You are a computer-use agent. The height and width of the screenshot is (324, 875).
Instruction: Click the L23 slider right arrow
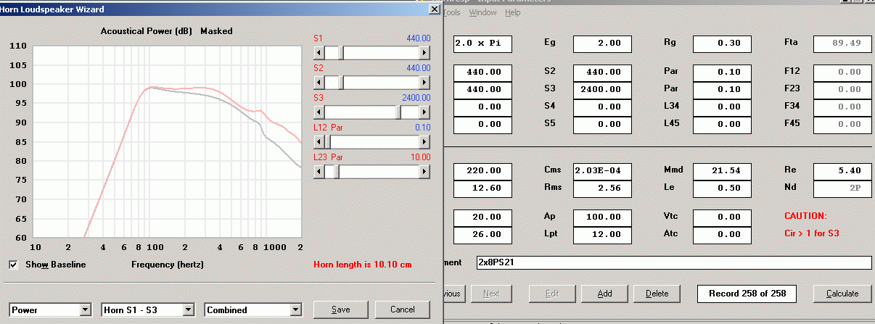[425, 172]
